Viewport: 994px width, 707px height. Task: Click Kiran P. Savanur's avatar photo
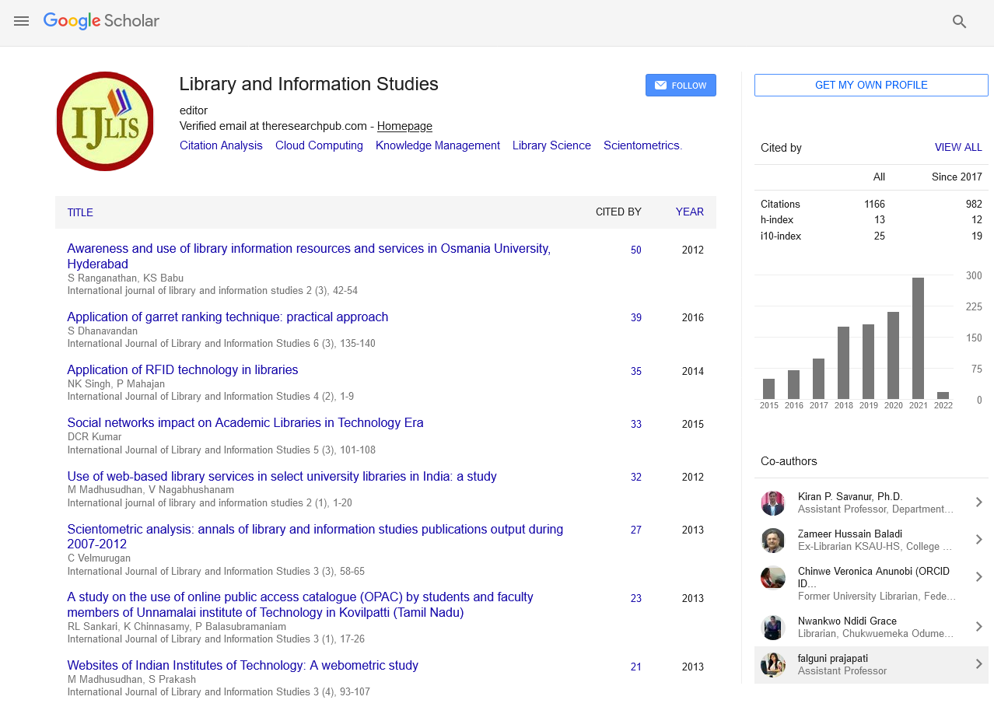(x=772, y=502)
